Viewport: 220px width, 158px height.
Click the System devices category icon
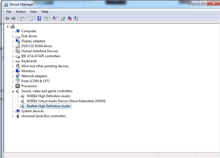tap(18, 111)
